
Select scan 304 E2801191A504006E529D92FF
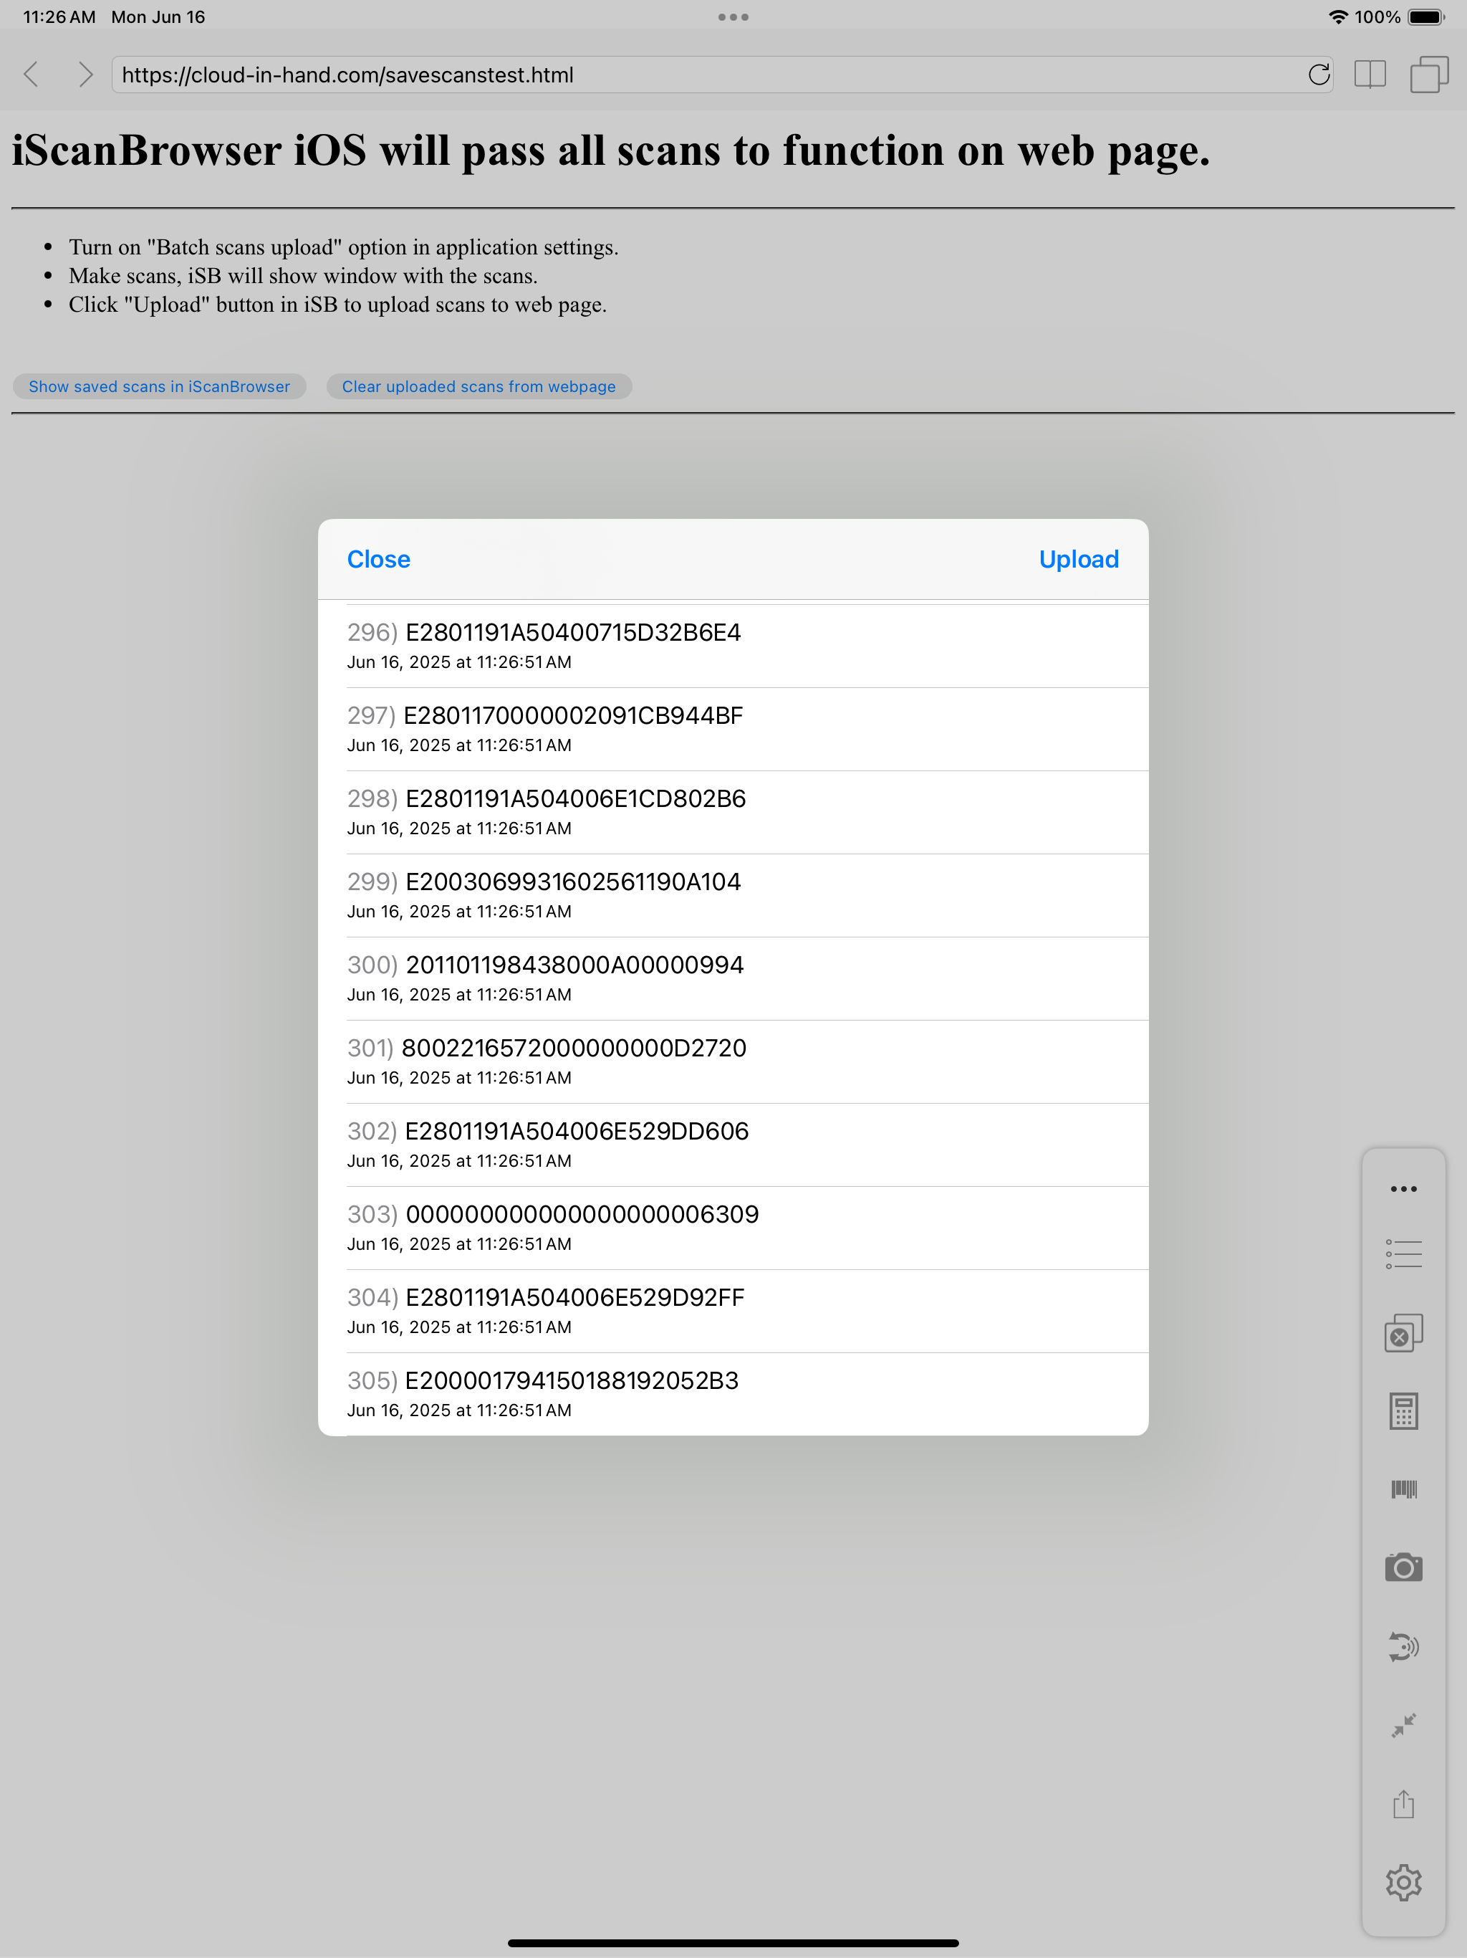point(733,1312)
